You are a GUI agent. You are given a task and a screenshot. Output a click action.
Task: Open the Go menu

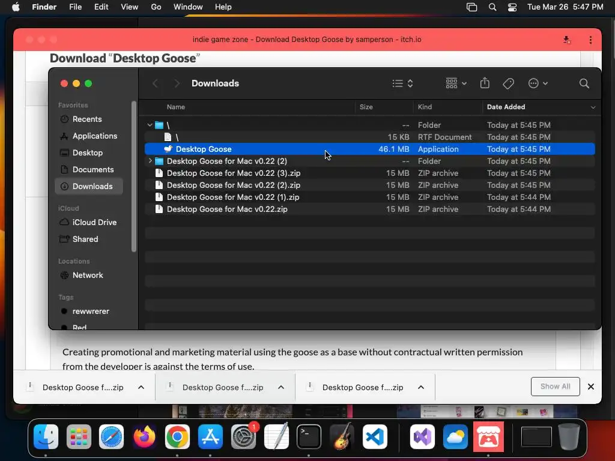(156, 7)
